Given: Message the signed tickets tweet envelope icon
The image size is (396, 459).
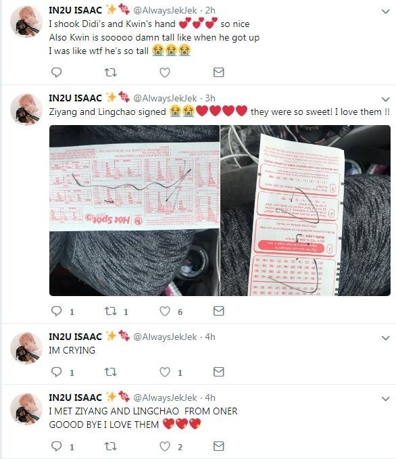Looking at the screenshot, I should point(219,311).
